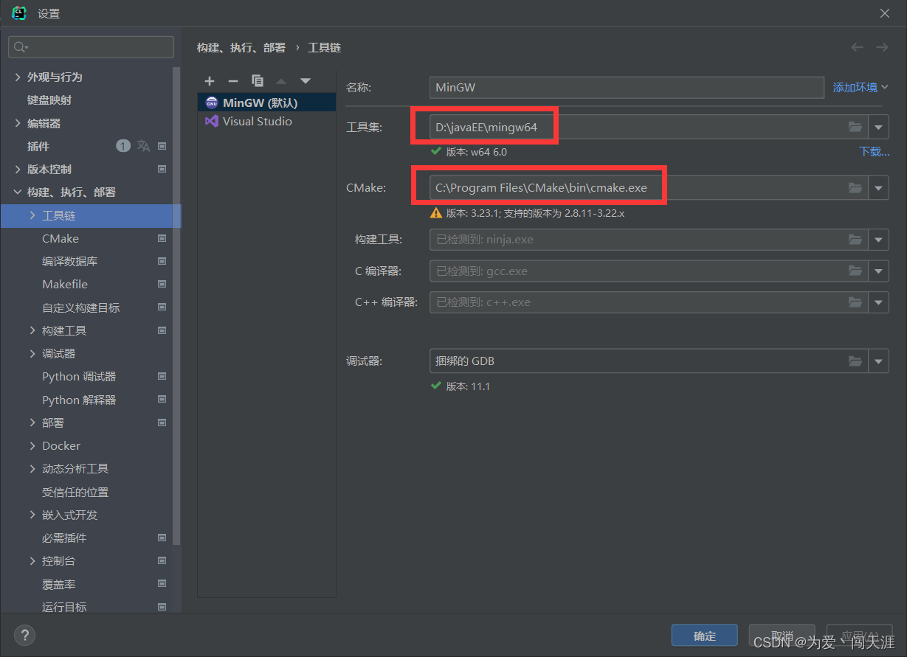
Task: Select 自定义构建目标 page
Action: 81,307
